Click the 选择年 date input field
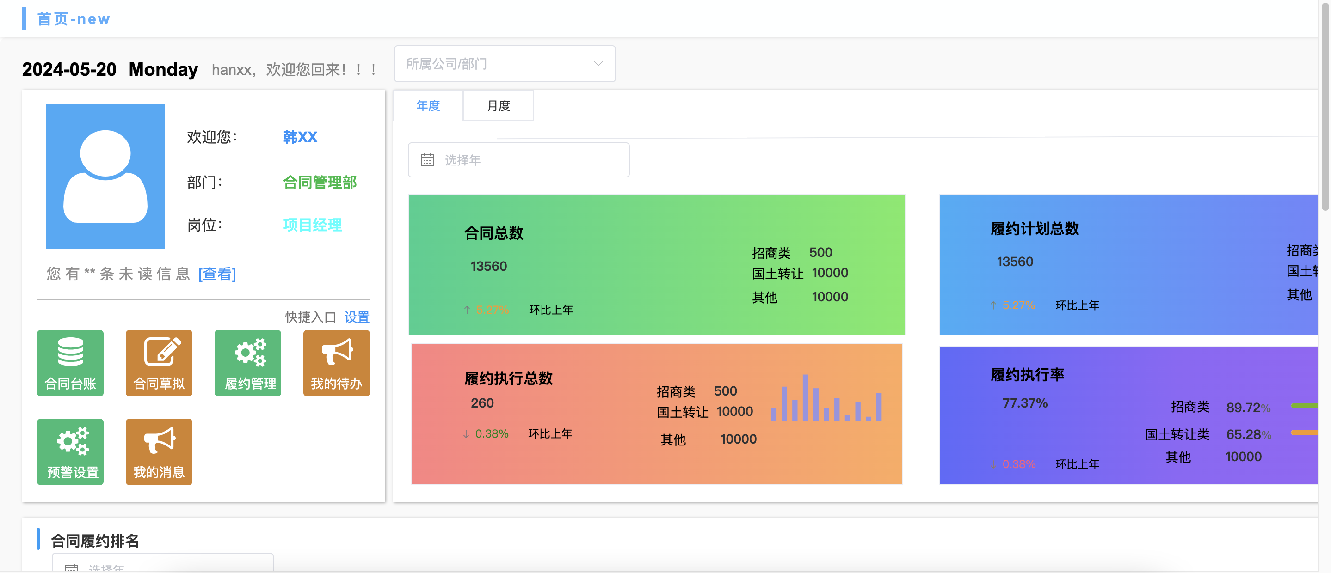Screen dimensions: 1331x573 tap(519, 160)
